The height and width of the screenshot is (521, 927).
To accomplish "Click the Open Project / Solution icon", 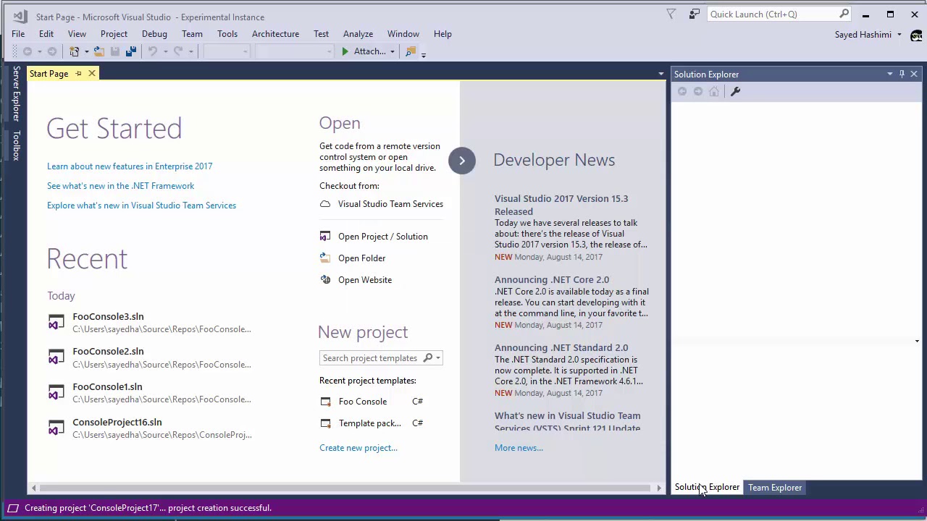I will (x=325, y=237).
